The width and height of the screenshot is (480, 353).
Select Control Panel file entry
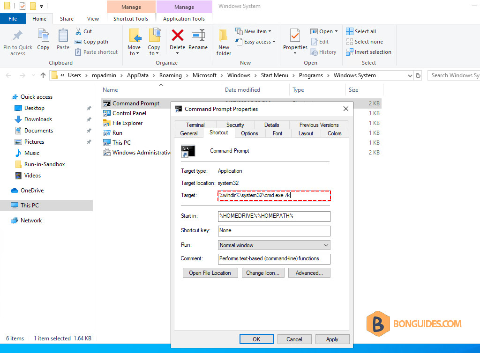coord(129,113)
